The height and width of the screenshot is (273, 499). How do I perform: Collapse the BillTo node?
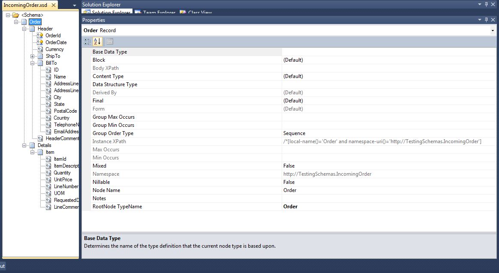pos(32,63)
